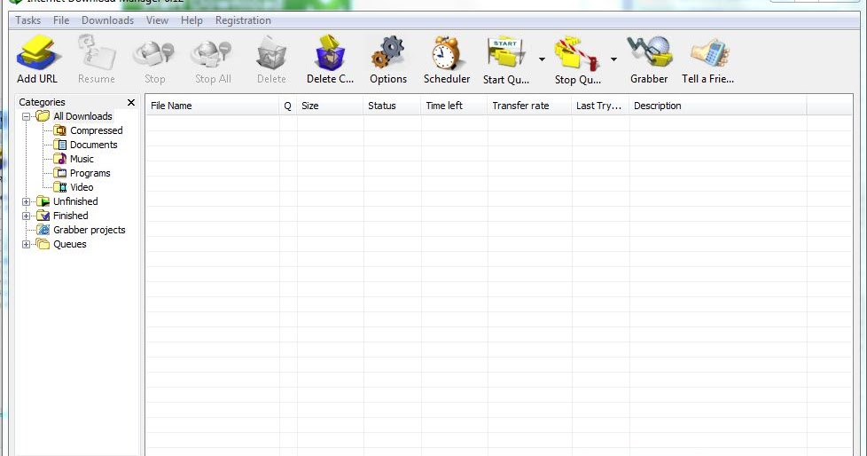Image resolution: width=867 pixels, height=456 pixels.
Task: Select the Compressed category icon
Action: tap(59, 130)
